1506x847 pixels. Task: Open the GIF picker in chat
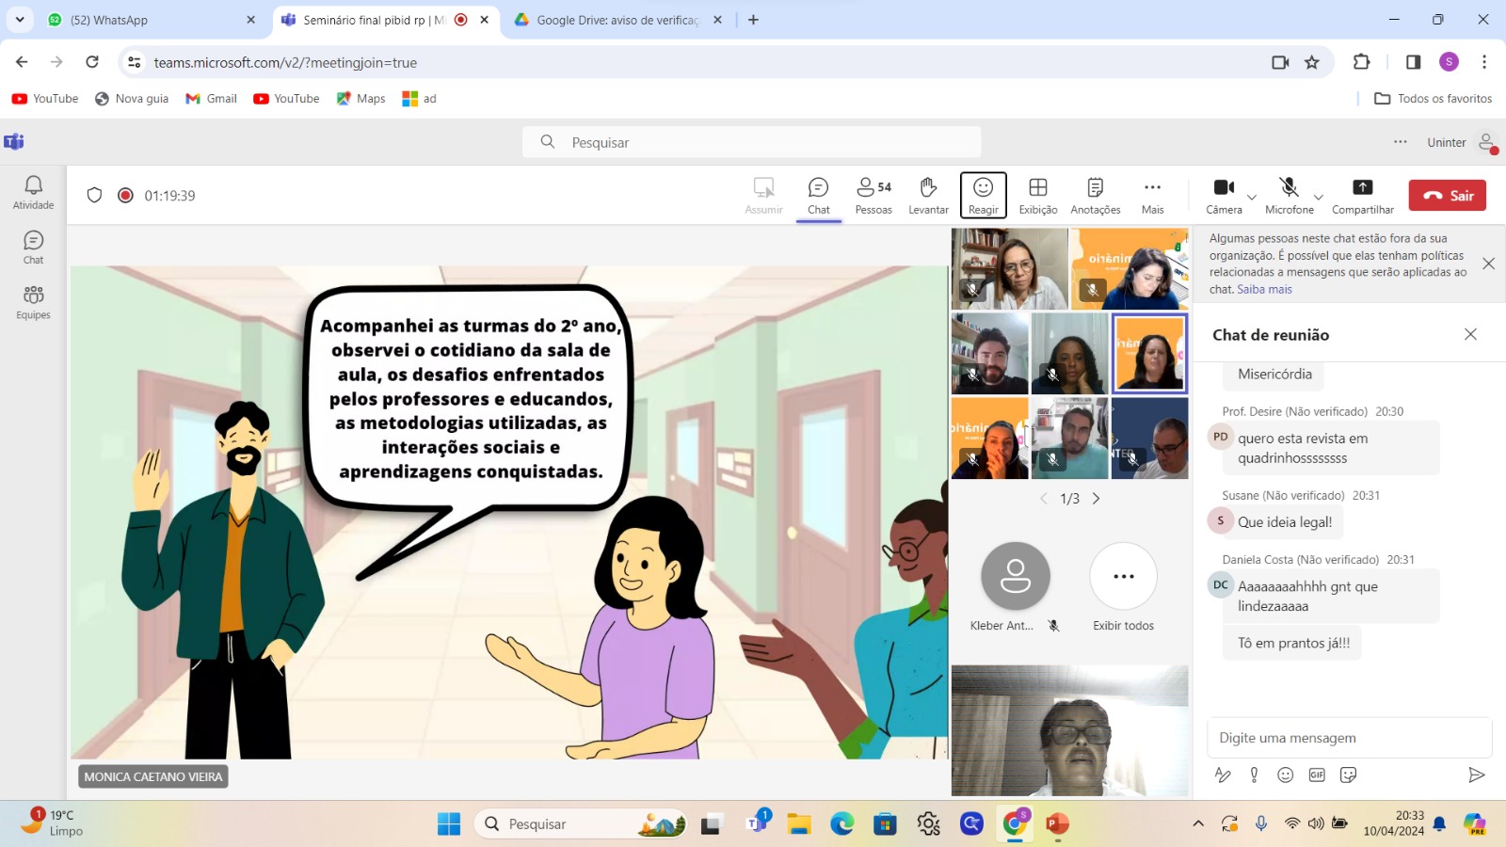coord(1317,775)
